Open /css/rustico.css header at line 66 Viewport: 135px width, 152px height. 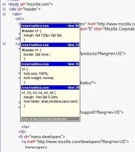pyautogui.click(x=50, y=26)
